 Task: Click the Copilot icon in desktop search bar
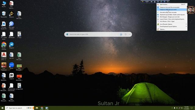click(121, 34)
